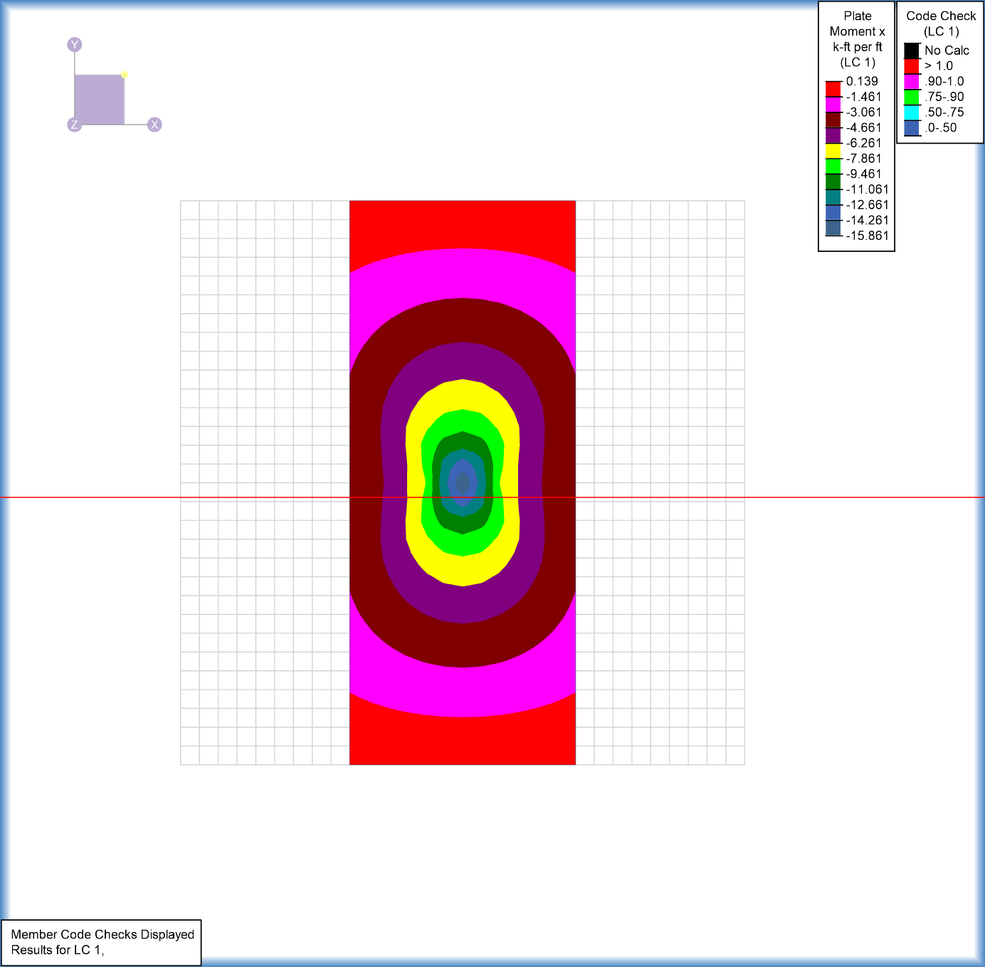985x967 pixels.
Task: Click the X axis circle on the view gizmo
Action: point(154,125)
